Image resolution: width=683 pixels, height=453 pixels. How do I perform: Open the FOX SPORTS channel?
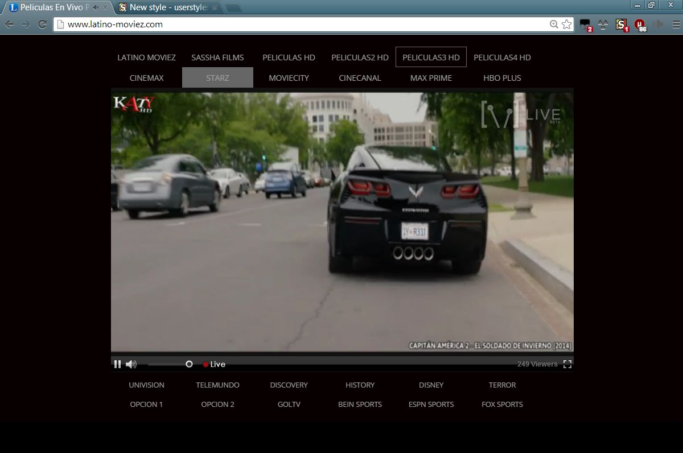pos(502,405)
